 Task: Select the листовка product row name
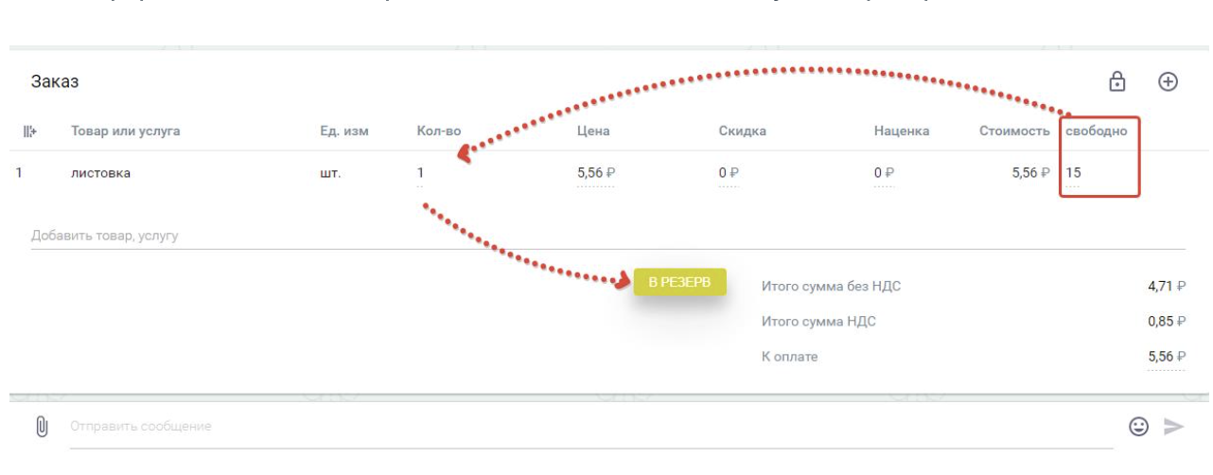[101, 173]
